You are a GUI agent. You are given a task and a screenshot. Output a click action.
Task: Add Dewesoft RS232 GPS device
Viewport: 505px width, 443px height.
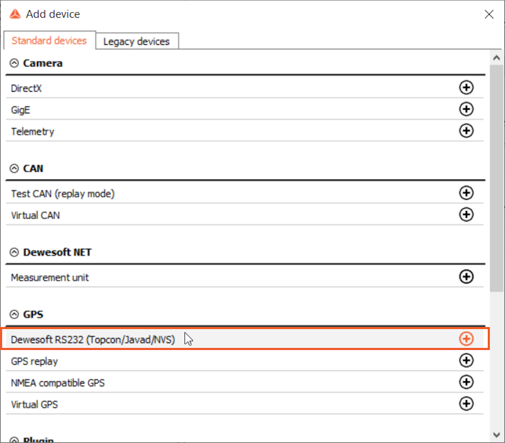tap(466, 338)
